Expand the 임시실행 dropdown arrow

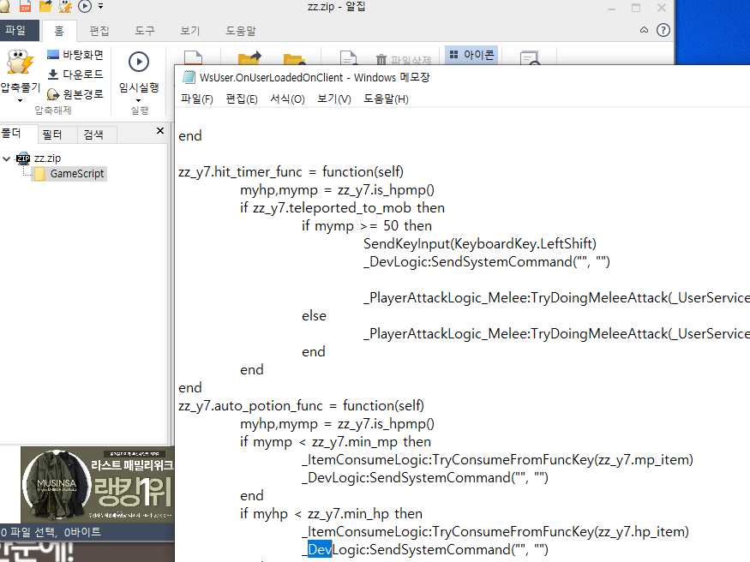(x=139, y=101)
